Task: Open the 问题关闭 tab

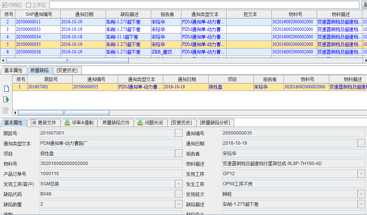Action: (x=151, y=123)
